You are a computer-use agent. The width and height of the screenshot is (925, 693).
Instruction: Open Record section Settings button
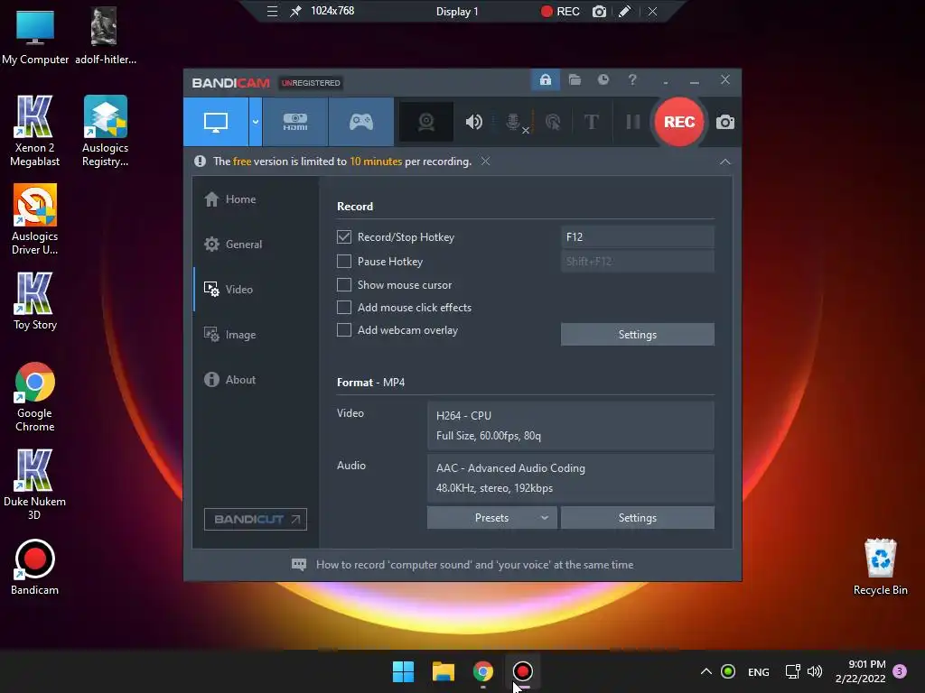coord(637,335)
